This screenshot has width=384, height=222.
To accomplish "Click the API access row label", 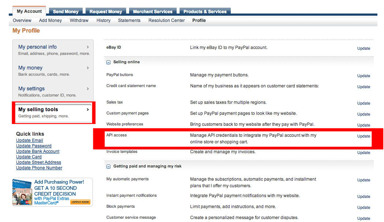I will (117, 135).
